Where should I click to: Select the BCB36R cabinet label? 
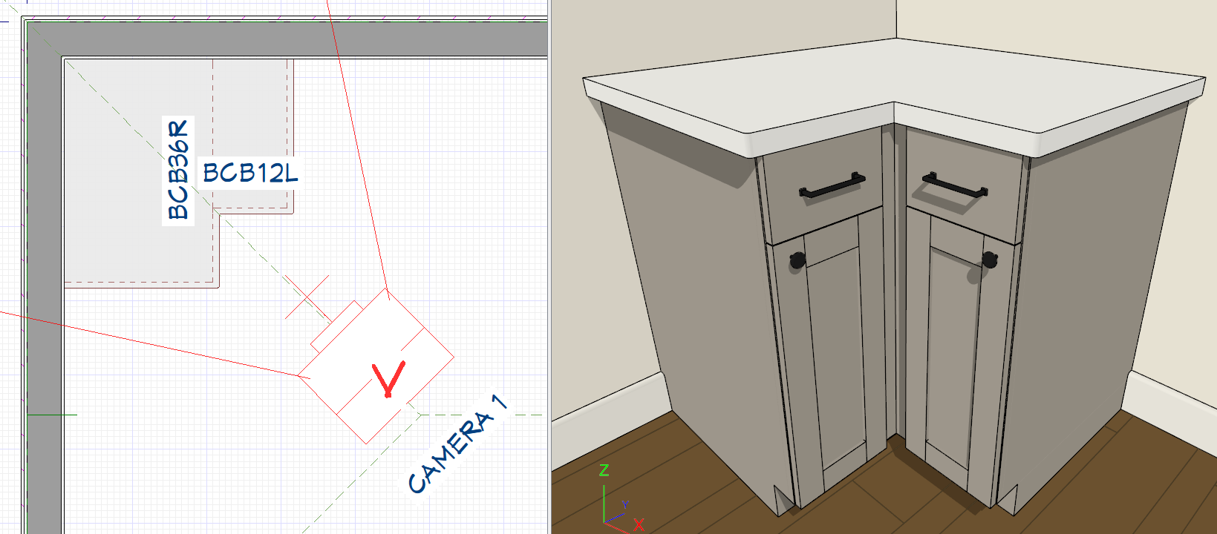178,171
